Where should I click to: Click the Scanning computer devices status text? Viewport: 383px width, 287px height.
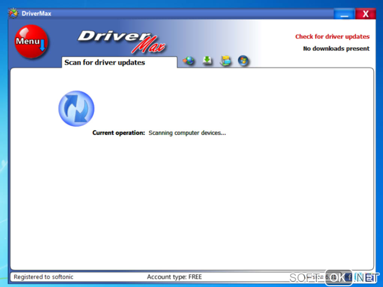[x=187, y=133]
